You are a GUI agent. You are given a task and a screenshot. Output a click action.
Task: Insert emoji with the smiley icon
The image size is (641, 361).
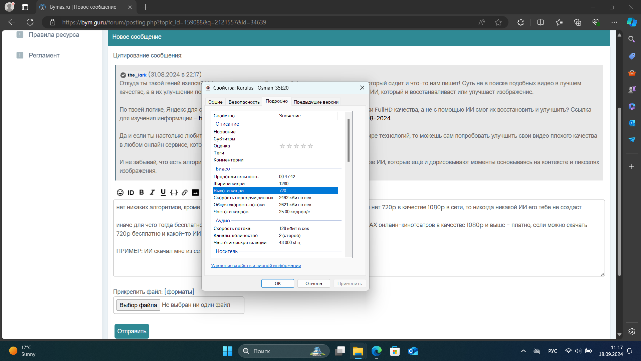point(120,193)
